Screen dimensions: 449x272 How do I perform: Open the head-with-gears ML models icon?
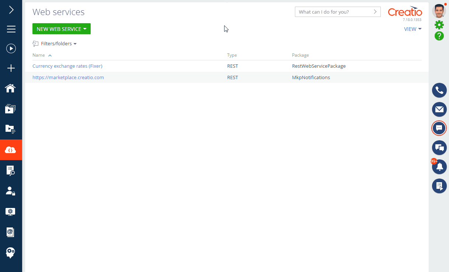(x=10, y=253)
